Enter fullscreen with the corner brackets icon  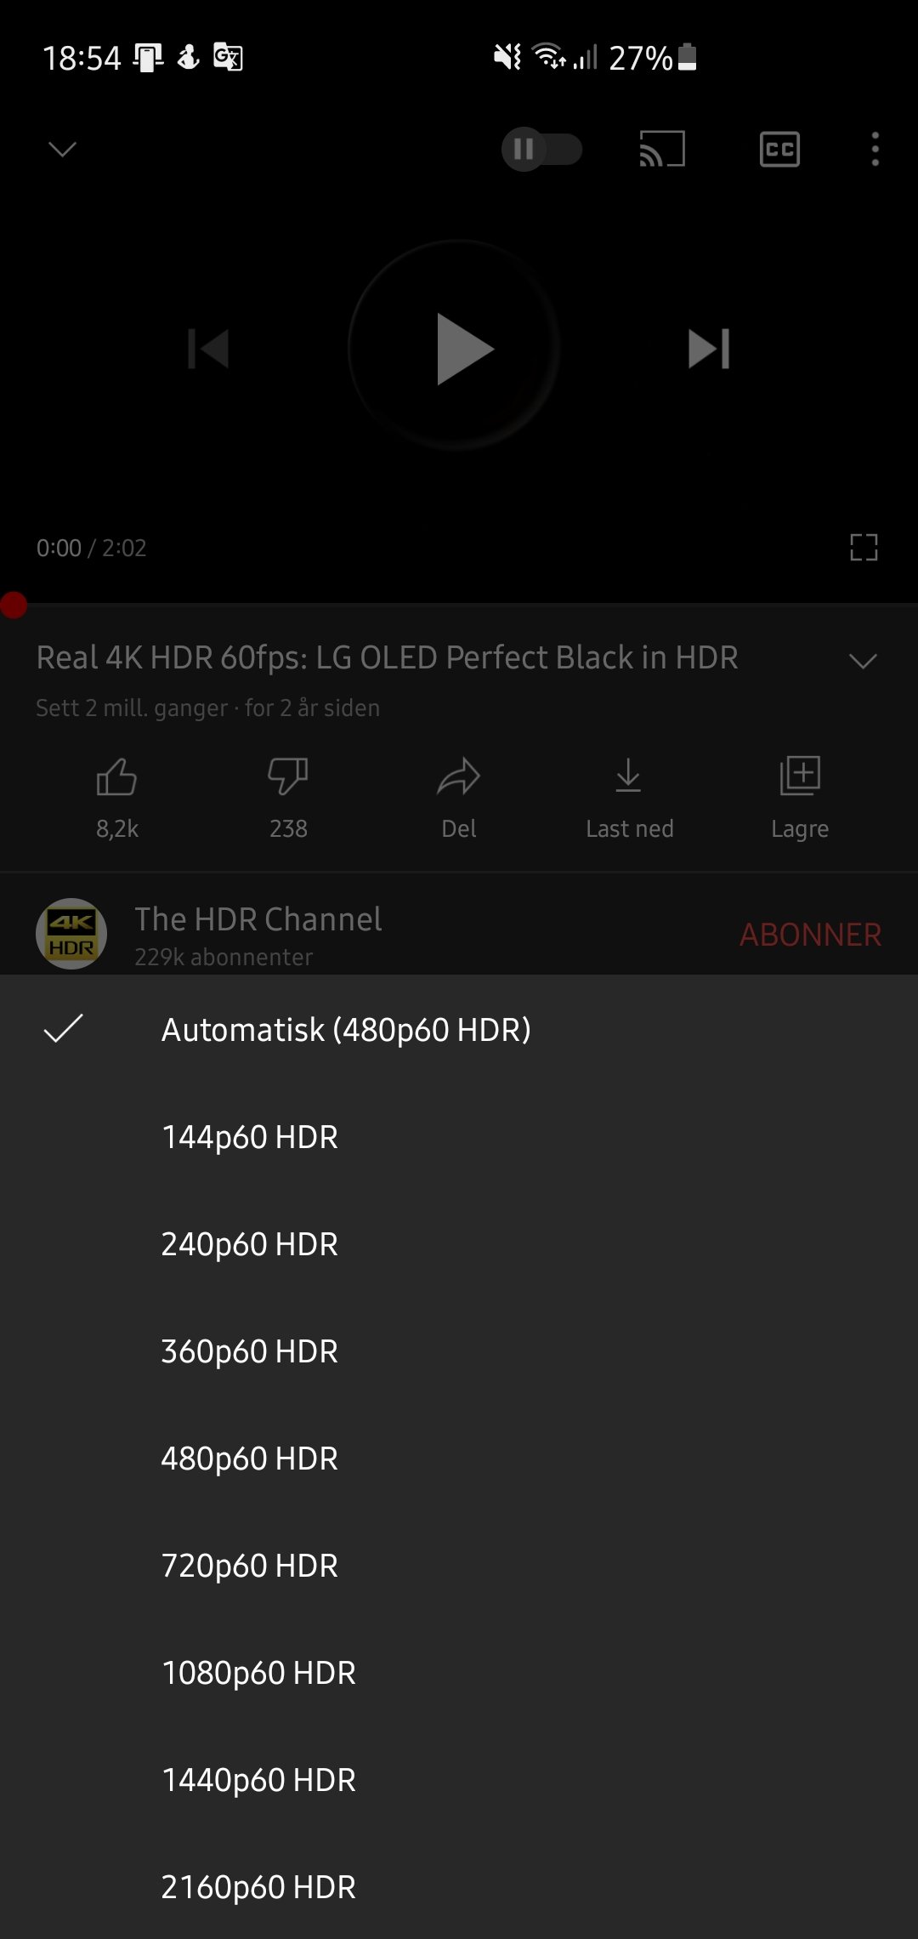point(864,547)
